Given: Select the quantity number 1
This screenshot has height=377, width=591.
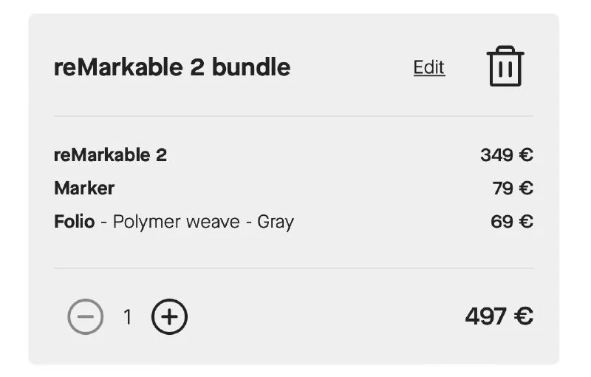Looking at the screenshot, I should [128, 317].
